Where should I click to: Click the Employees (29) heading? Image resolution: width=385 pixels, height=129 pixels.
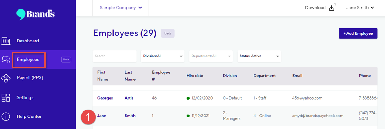[125, 33]
